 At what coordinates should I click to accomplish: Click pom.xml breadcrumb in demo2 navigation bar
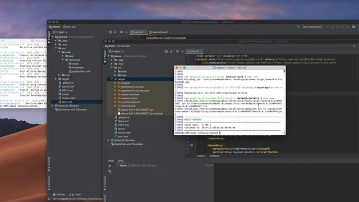point(69,27)
